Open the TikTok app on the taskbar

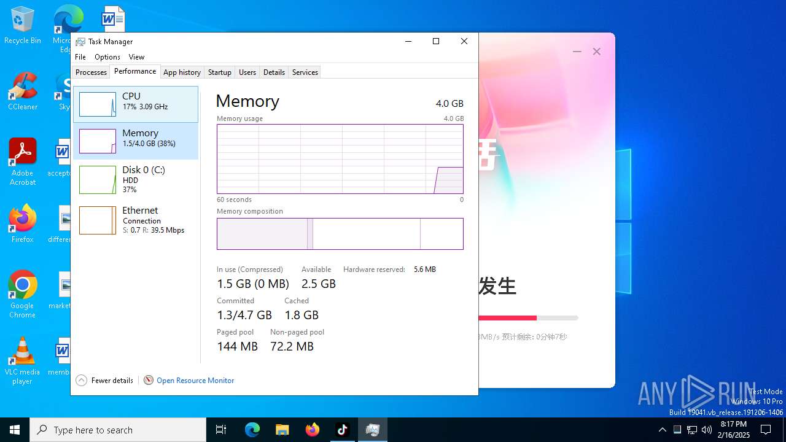coord(343,430)
